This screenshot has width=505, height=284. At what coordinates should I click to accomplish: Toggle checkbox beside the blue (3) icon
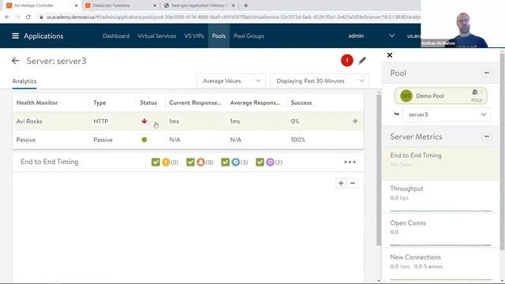(225, 162)
